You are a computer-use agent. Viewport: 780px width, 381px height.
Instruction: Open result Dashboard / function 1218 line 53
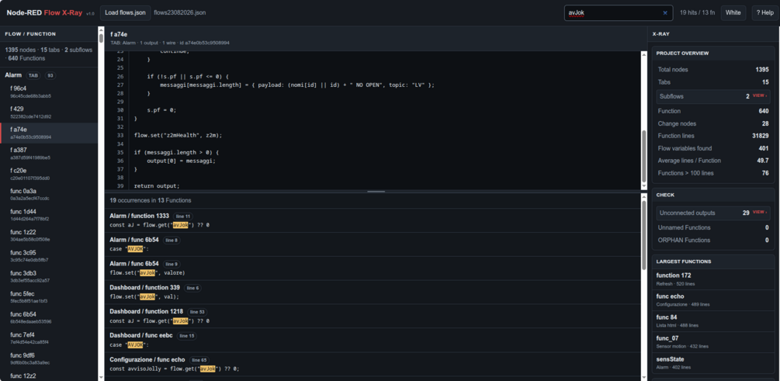372,316
